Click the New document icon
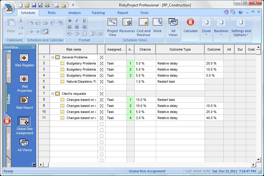Image resolution: width=264 pixels, height=176 pixels. 21,5
